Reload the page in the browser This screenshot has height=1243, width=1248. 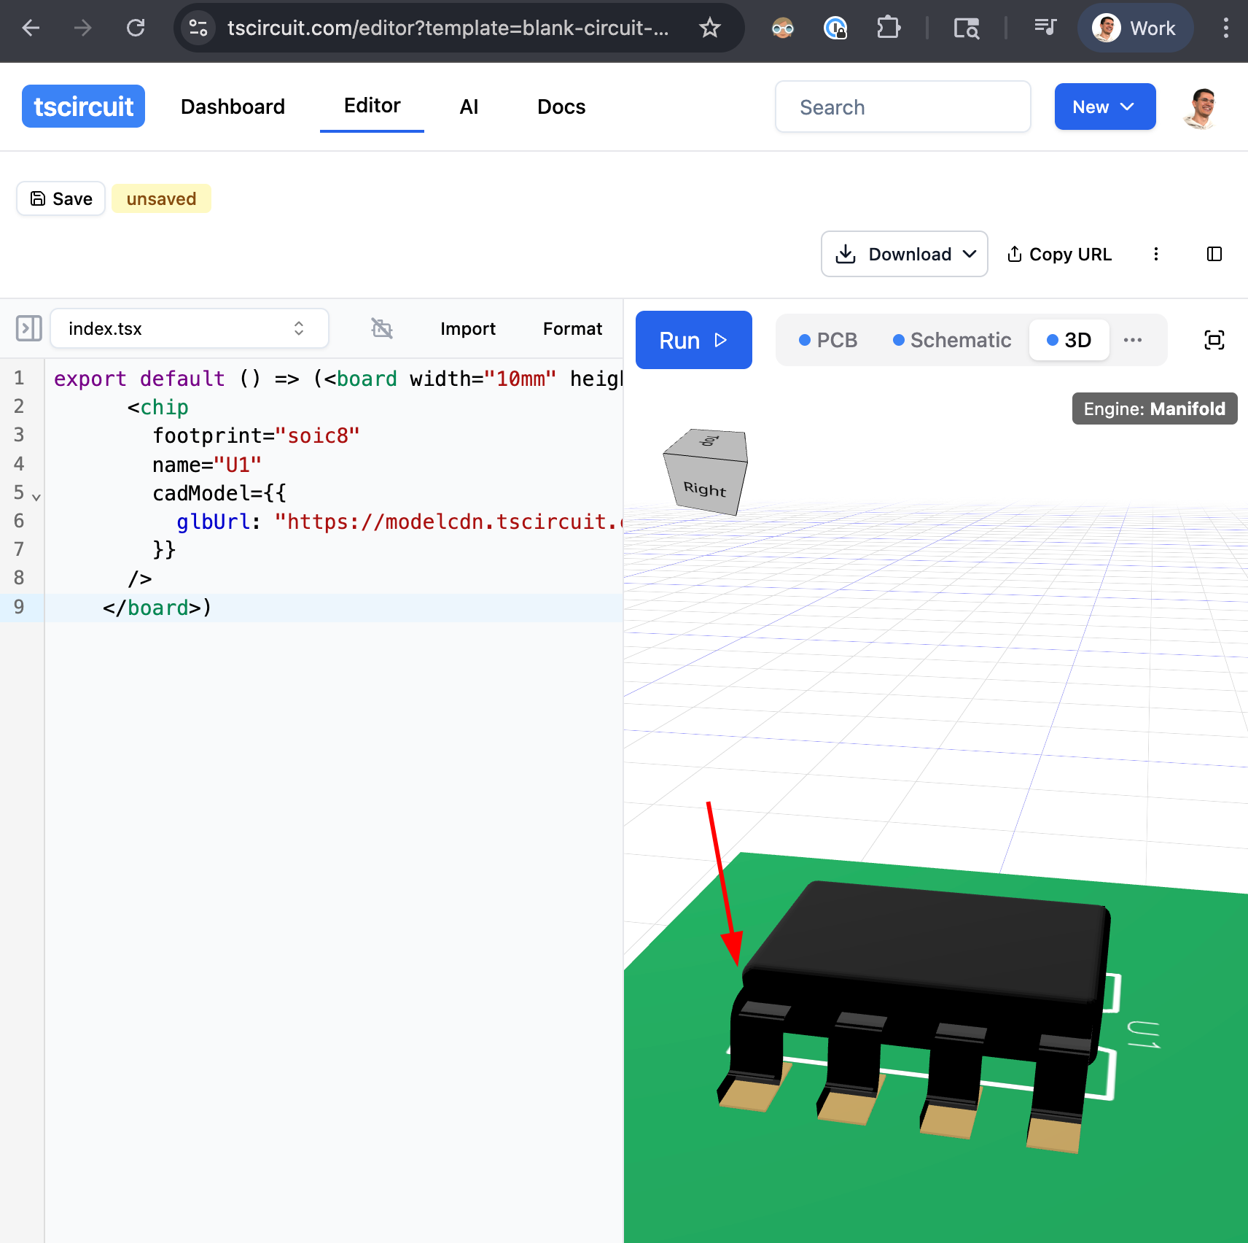tap(136, 28)
